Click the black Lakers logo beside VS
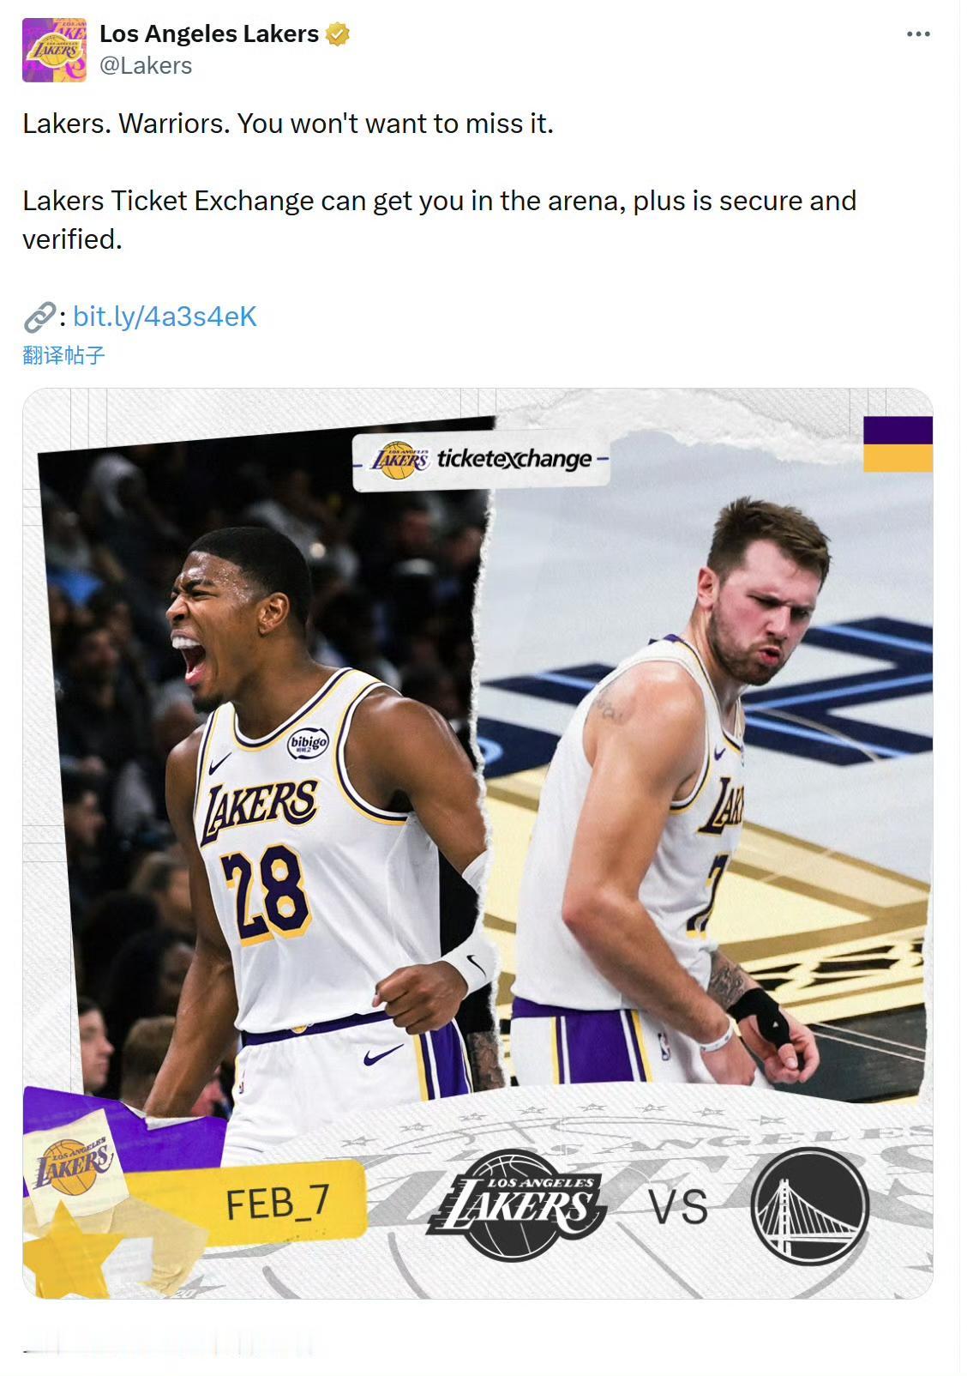This screenshot has width=967, height=1376. (x=517, y=1204)
